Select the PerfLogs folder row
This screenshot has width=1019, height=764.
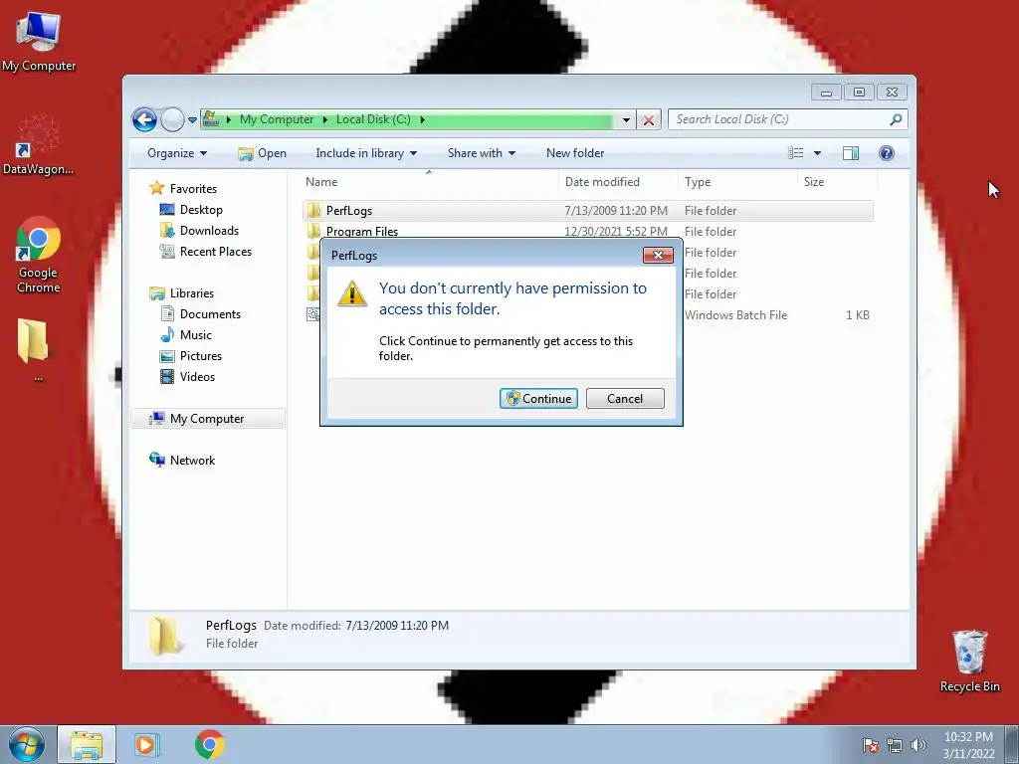[x=587, y=211]
